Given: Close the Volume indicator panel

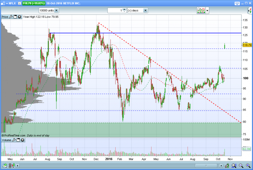Looking at the screenshot, I should (23, 140).
